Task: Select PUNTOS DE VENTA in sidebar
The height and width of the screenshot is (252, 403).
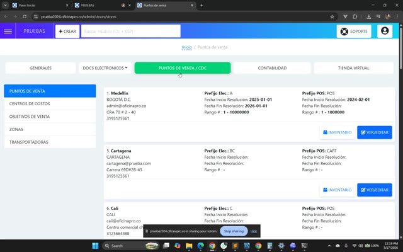Action: pos(50,91)
